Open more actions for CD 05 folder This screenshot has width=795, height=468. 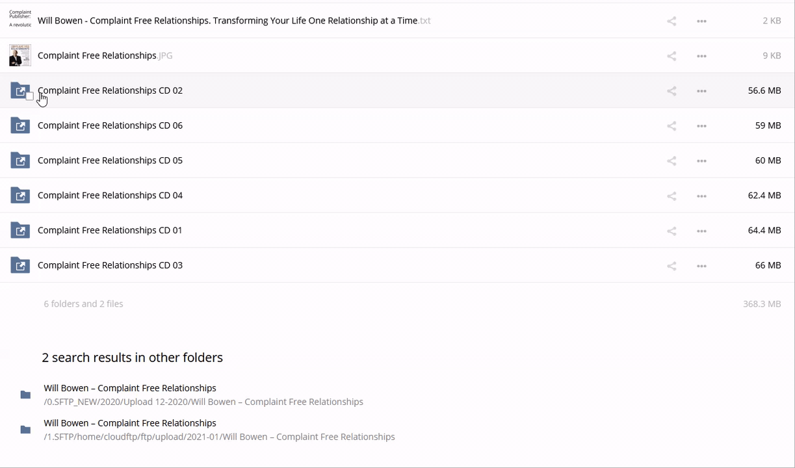pyautogui.click(x=701, y=161)
